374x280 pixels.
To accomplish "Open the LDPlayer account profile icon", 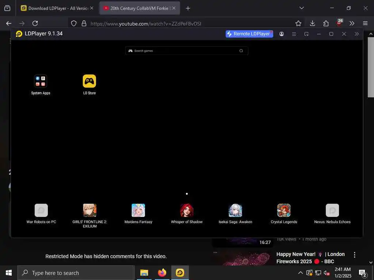I will (282, 34).
